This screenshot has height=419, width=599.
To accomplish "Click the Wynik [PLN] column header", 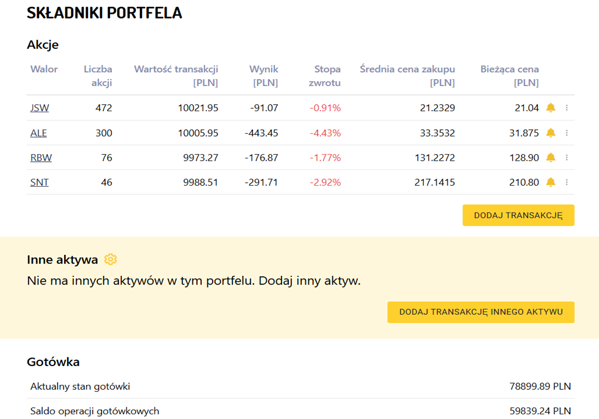I will 265,76.
